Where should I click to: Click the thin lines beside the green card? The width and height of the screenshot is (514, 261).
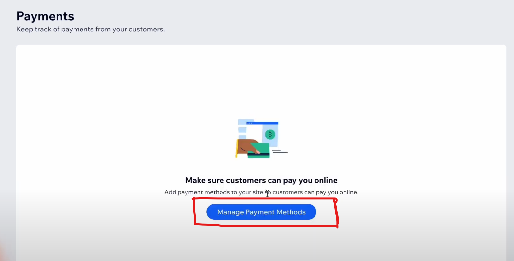(280, 151)
